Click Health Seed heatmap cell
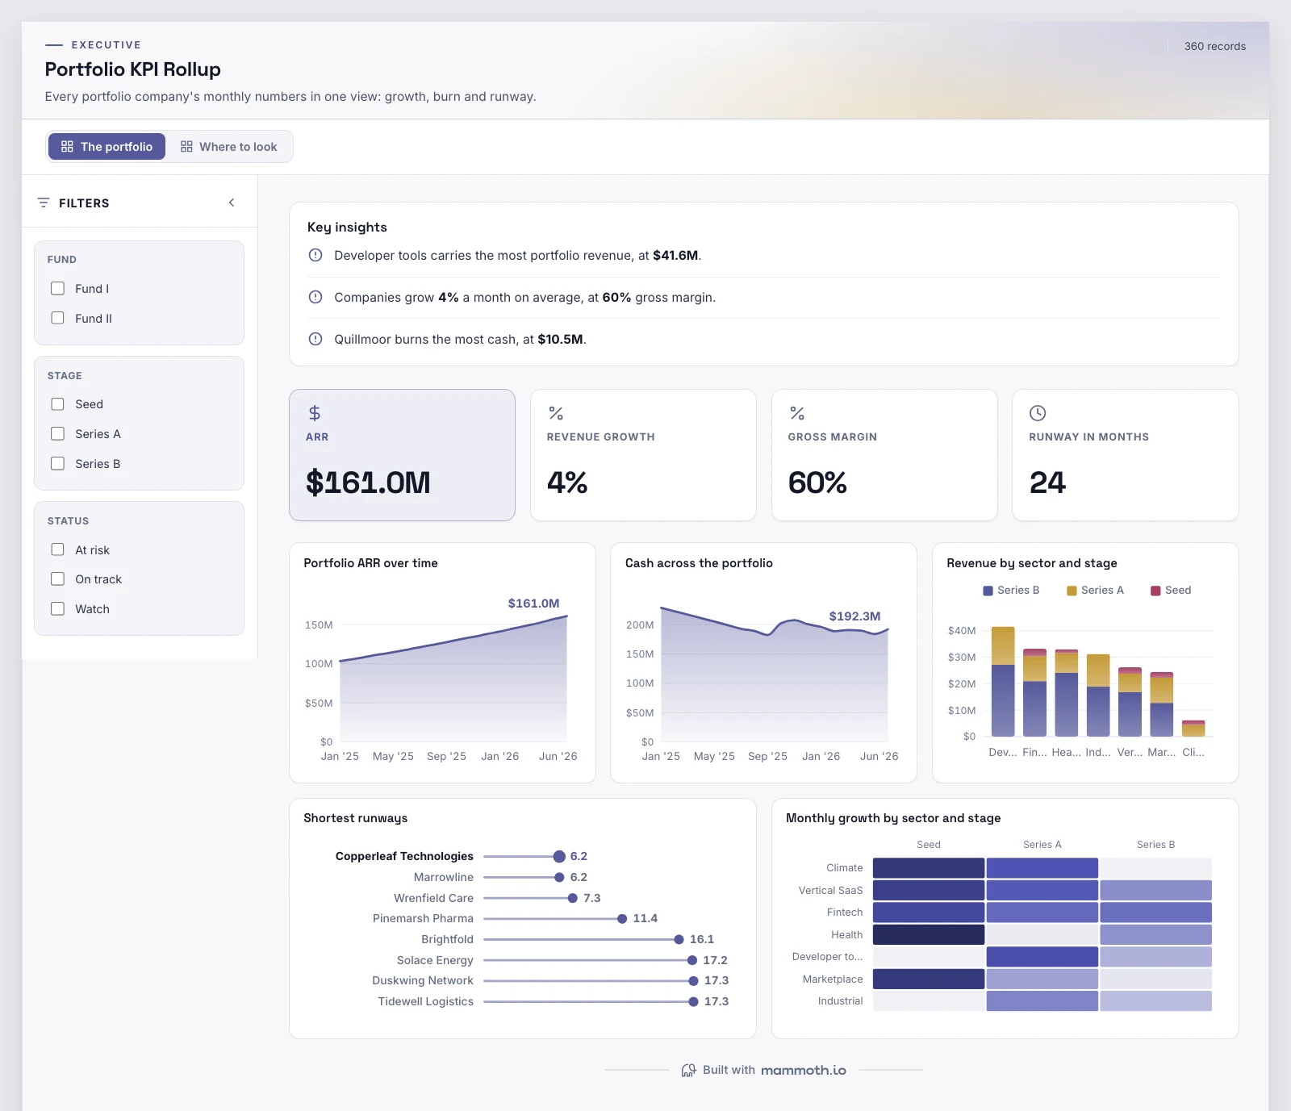The image size is (1291, 1111). click(929, 934)
